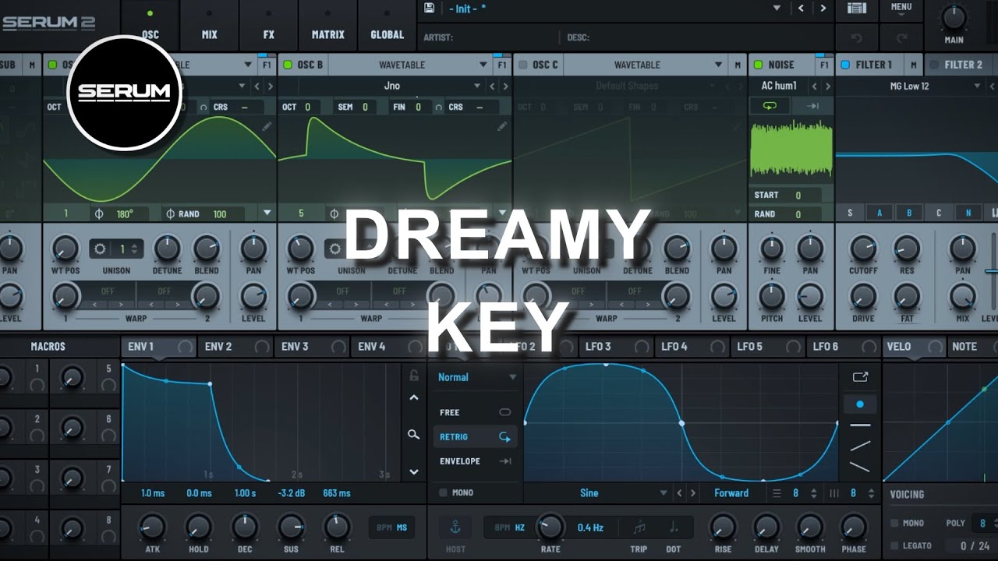
Task: Enable FILTER 2 power
Action: tap(934, 65)
